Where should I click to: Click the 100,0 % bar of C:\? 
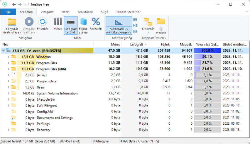(207, 50)
